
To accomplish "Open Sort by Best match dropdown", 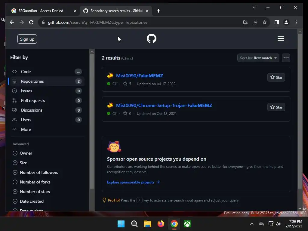I will pos(258,58).
